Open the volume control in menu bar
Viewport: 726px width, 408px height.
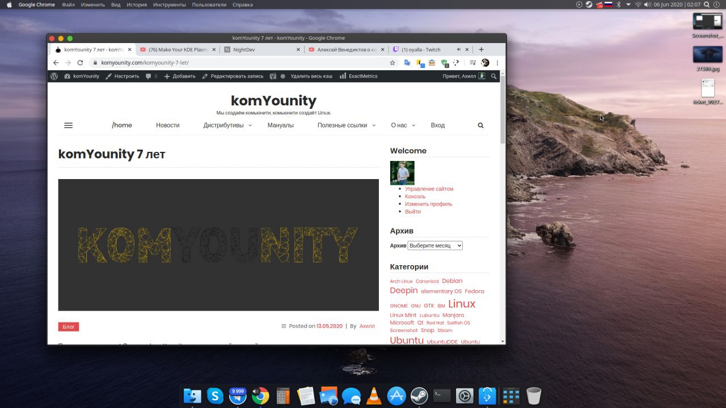647,5
